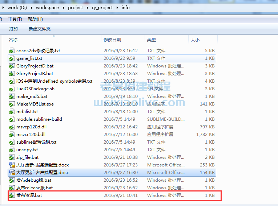Viewport: 278px width, 206px height.
Task: Select the GloryProjectD.bat file icon
Action: click(x=12, y=66)
